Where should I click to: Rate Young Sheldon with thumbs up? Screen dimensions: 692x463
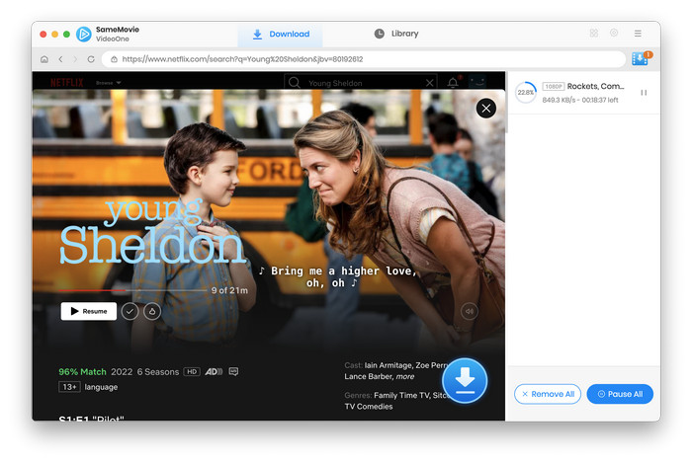(152, 311)
